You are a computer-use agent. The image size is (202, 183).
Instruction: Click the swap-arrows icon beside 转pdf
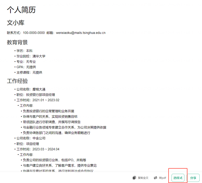pos(156,178)
